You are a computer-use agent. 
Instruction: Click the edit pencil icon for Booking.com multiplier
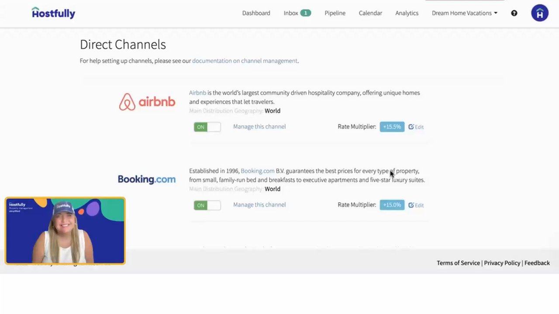click(x=411, y=205)
